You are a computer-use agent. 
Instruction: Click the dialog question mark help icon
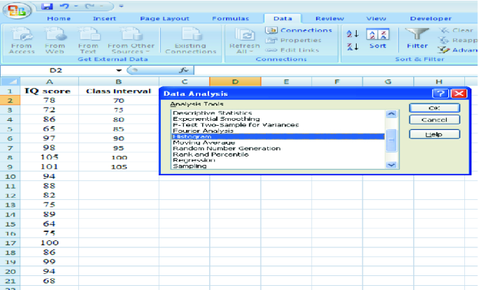point(441,94)
